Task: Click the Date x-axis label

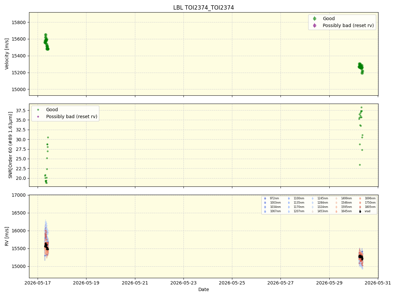Action: pyautogui.click(x=204, y=289)
